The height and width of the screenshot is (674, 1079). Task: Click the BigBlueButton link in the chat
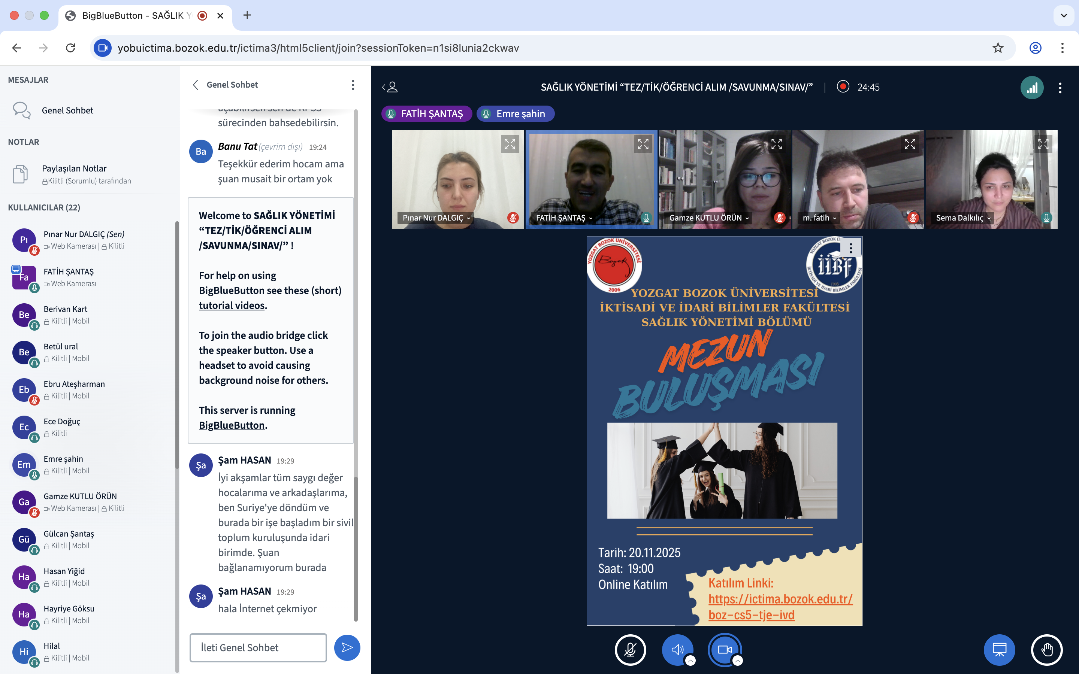232,425
